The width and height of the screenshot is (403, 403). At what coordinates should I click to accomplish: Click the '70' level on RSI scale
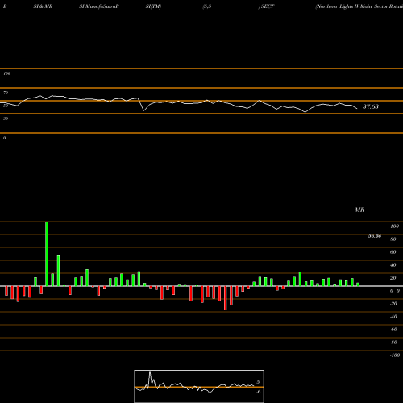pos(6,93)
